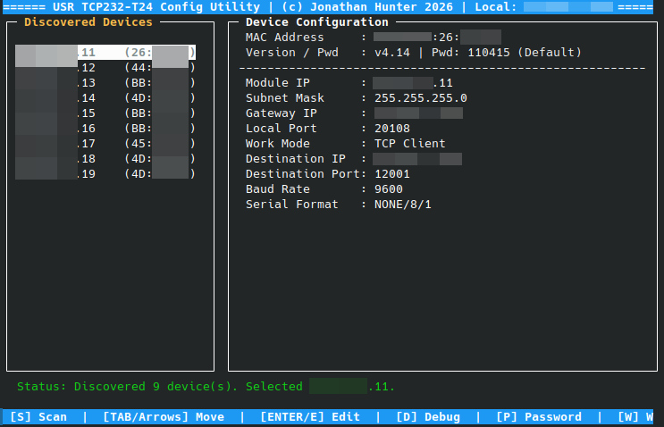Click the Serial Format label
Viewport: 664px width, 427px height.
click(x=291, y=205)
